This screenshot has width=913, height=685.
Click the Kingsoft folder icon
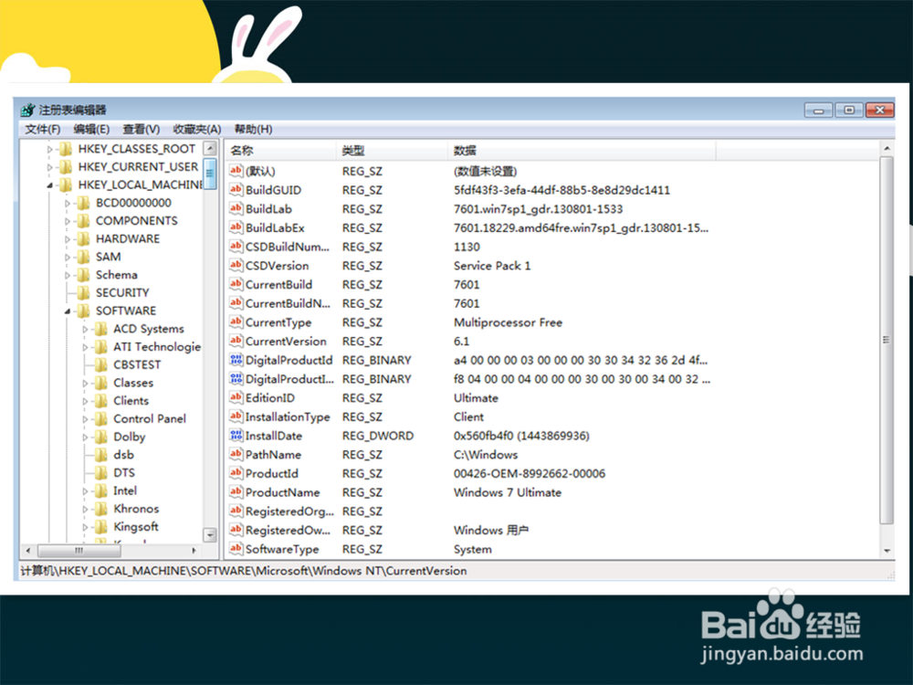click(101, 527)
